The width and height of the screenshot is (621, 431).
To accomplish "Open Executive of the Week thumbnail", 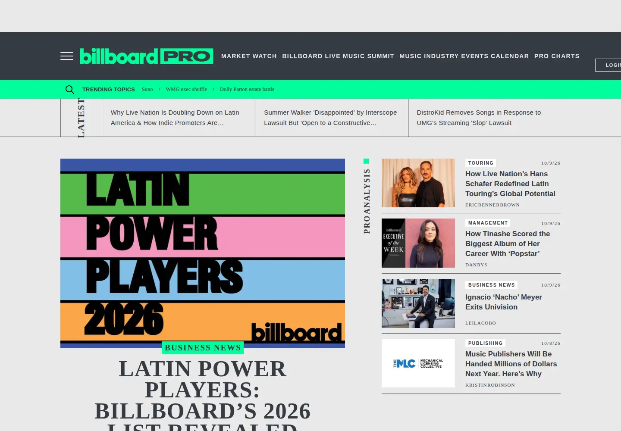I will pos(418,243).
